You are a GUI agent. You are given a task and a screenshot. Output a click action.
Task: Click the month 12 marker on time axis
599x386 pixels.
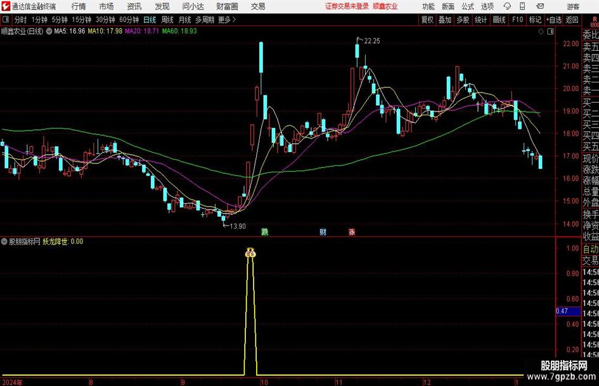click(427, 382)
